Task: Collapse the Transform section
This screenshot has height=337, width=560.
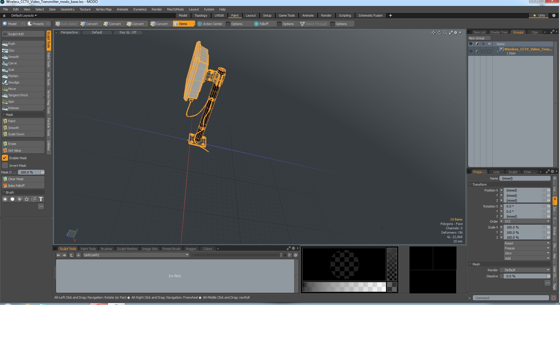Action: click(470, 185)
